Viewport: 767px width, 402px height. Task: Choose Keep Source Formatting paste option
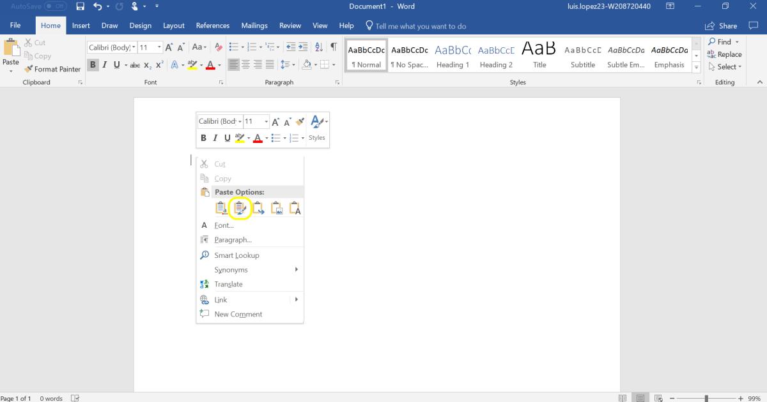221,207
